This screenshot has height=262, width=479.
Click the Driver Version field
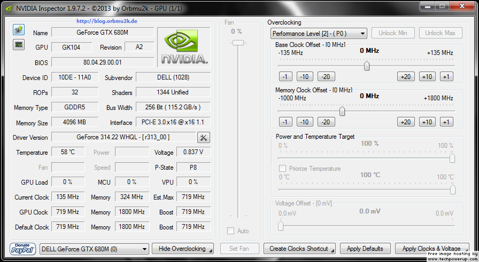click(123, 137)
